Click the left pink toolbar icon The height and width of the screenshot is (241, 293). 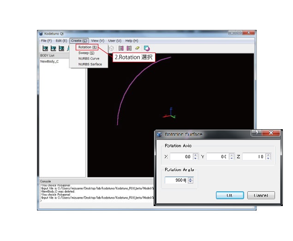coord(121,48)
